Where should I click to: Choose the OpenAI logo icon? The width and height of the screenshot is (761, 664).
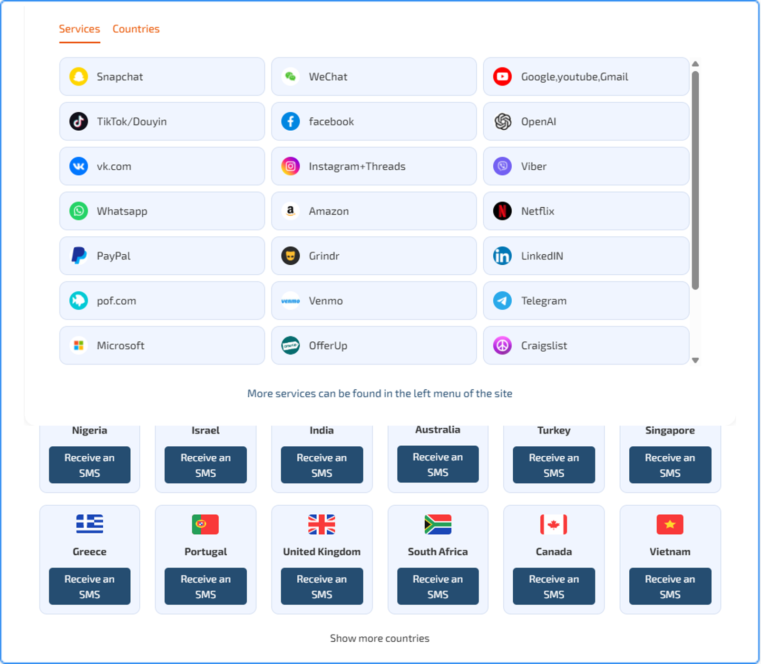pos(502,122)
